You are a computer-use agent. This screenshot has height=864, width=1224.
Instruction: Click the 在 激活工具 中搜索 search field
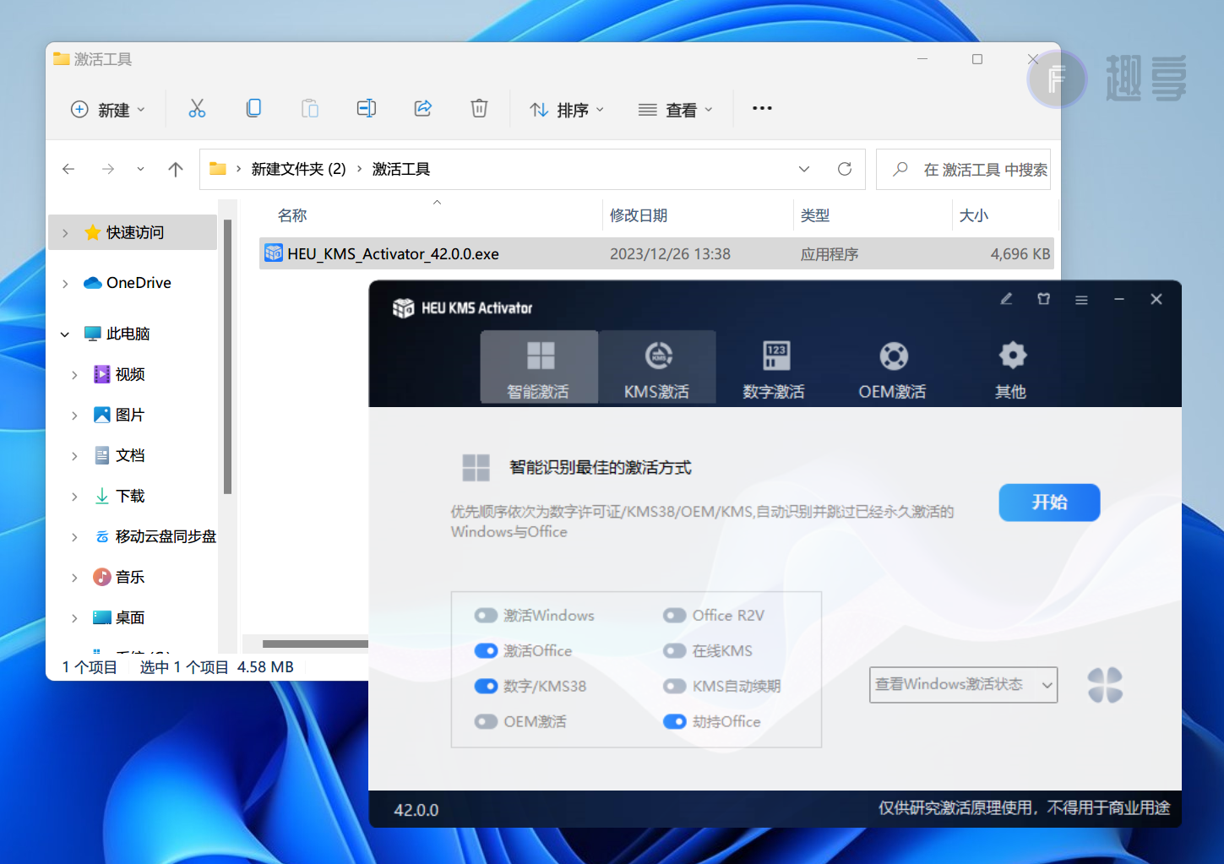click(964, 169)
